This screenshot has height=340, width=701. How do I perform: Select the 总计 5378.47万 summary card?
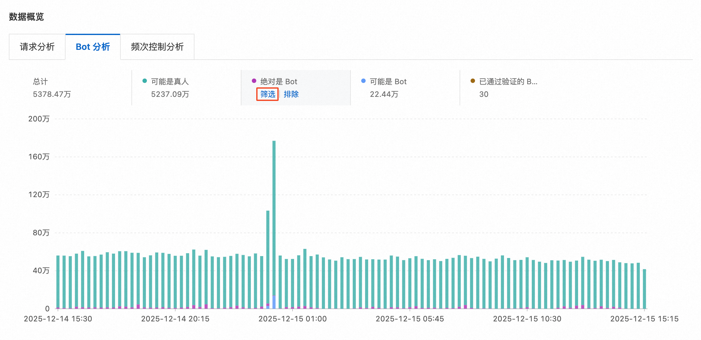pyautogui.click(x=71, y=88)
